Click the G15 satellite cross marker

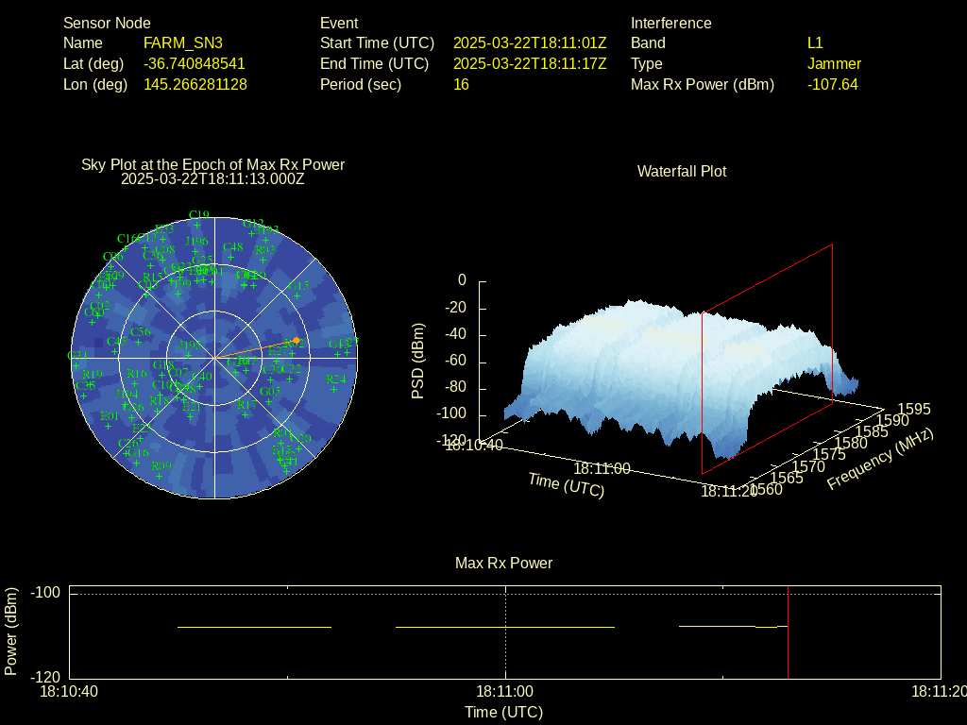tap(297, 295)
